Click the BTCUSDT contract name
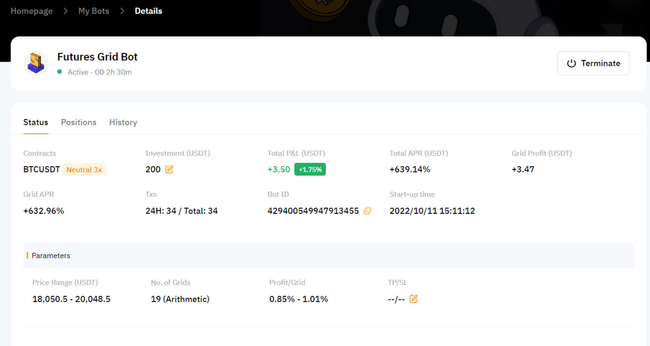Screen dimensions: 650x346 [x=42, y=169]
